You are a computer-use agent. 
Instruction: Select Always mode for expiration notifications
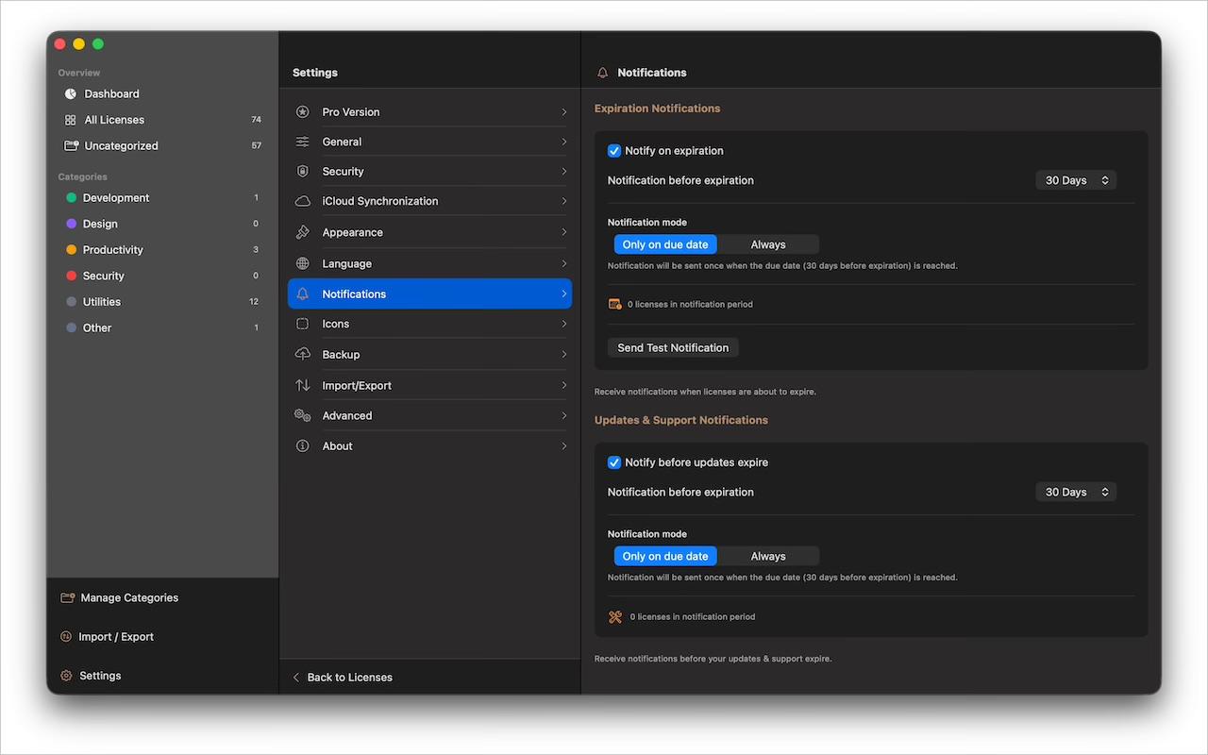[768, 244]
